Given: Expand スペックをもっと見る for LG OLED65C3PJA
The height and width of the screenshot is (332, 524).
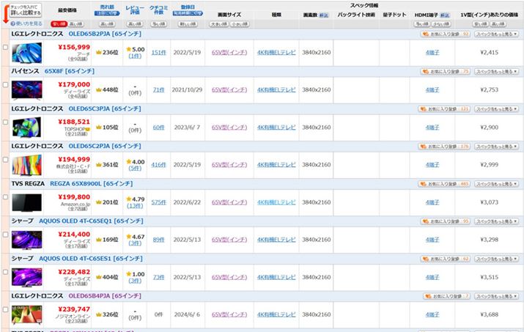Looking at the screenshot, I should click(x=497, y=108).
